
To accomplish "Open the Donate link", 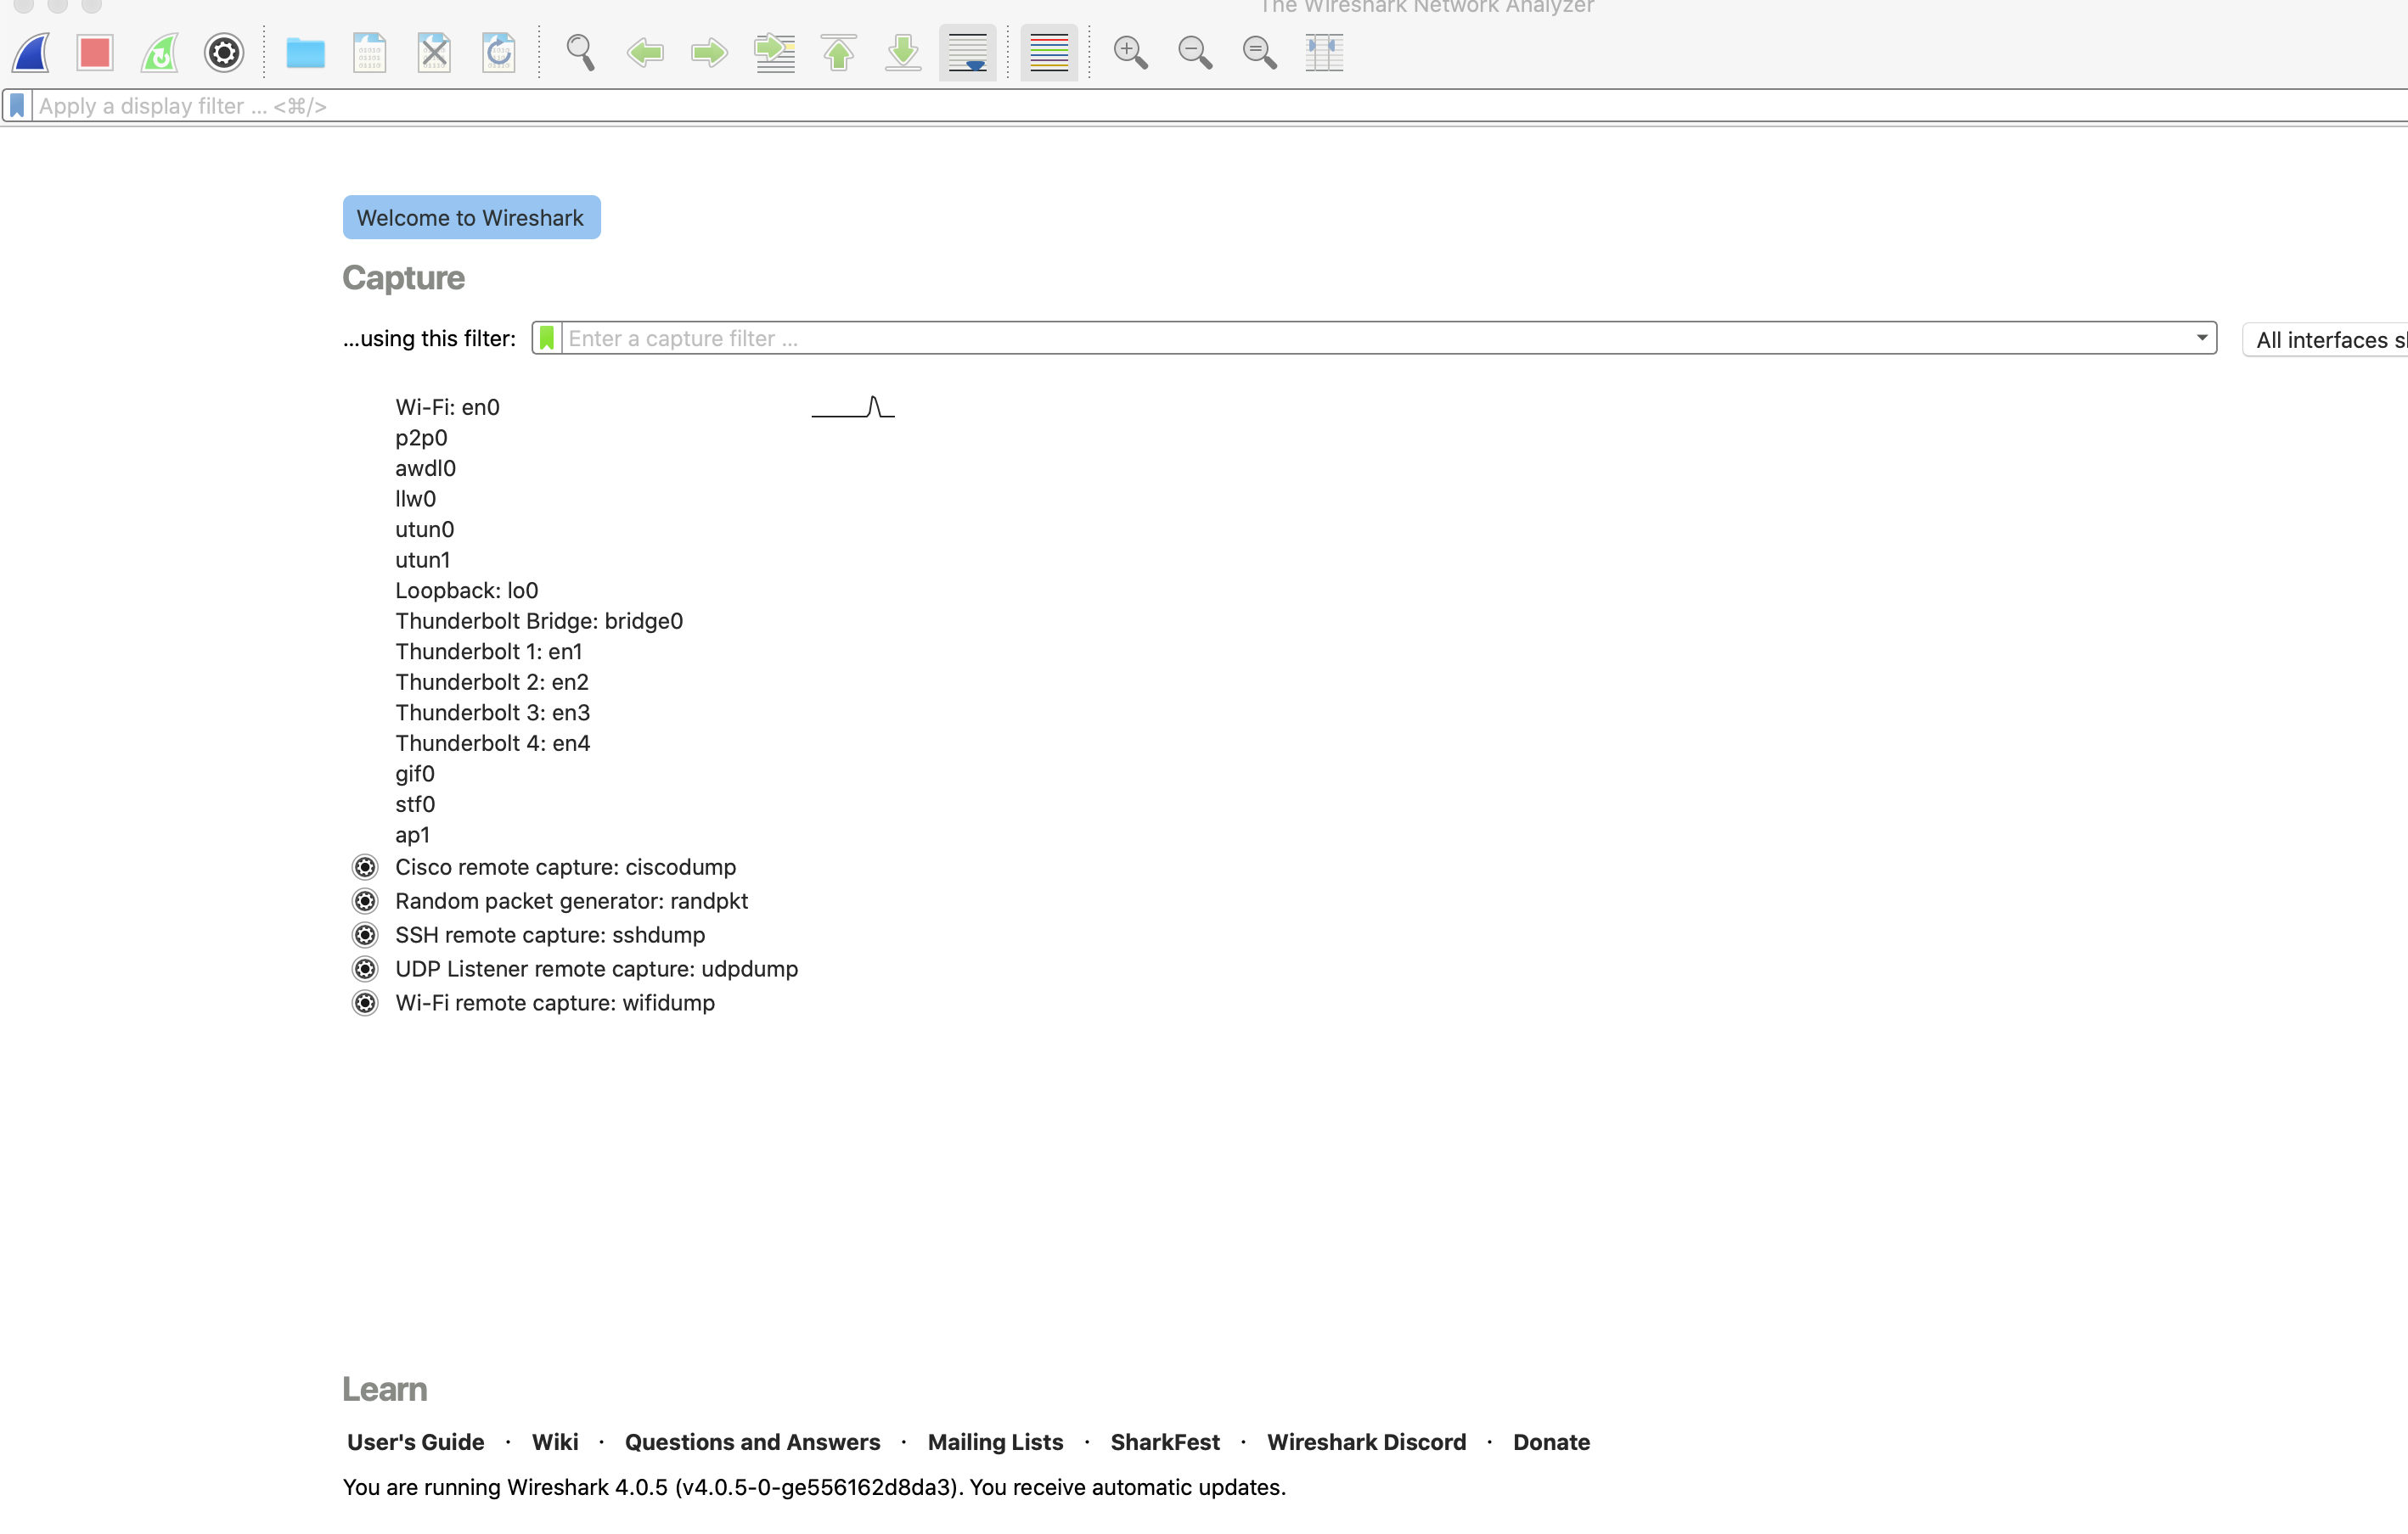I will click(x=1551, y=1442).
